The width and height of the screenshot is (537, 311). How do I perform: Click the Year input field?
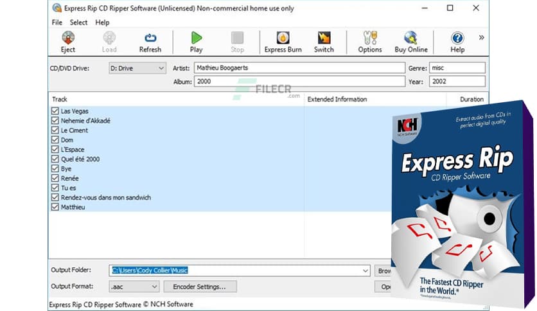click(x=457, y=82)
